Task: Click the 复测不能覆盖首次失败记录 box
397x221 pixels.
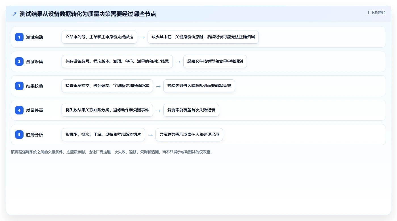Action: [x=191, y=110]
